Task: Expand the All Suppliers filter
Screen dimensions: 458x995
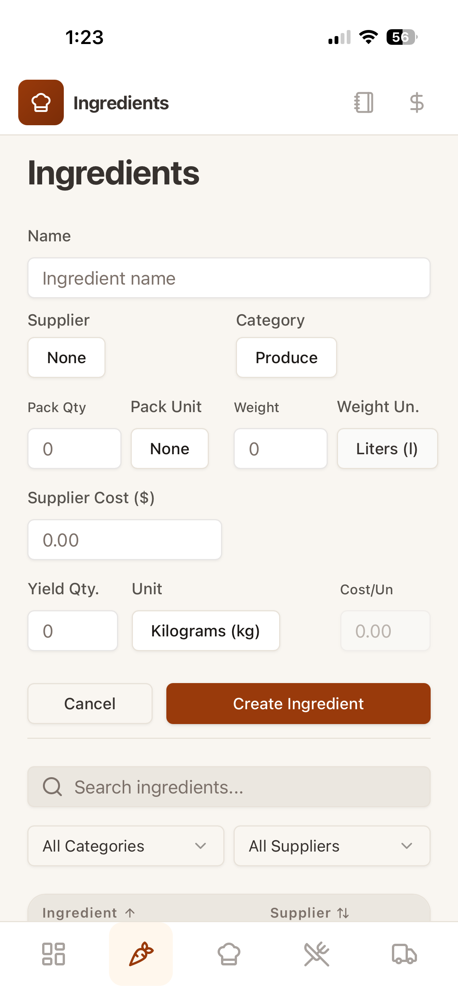Action: pos(332,846)
